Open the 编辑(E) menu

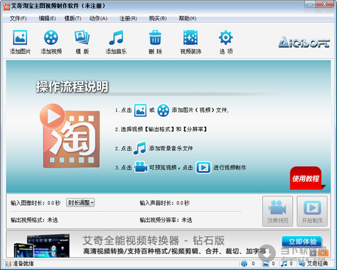click(47, 19)
